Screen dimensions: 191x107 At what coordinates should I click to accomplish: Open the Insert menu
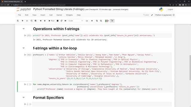pos(43,15)
